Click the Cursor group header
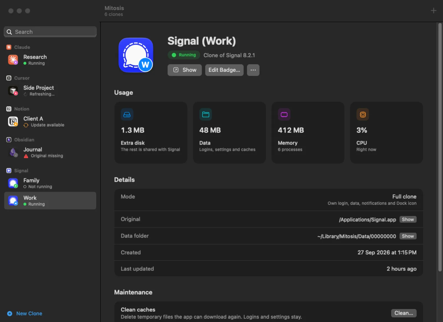The height and width of the screenshot is (322, 443). point(18,78)
